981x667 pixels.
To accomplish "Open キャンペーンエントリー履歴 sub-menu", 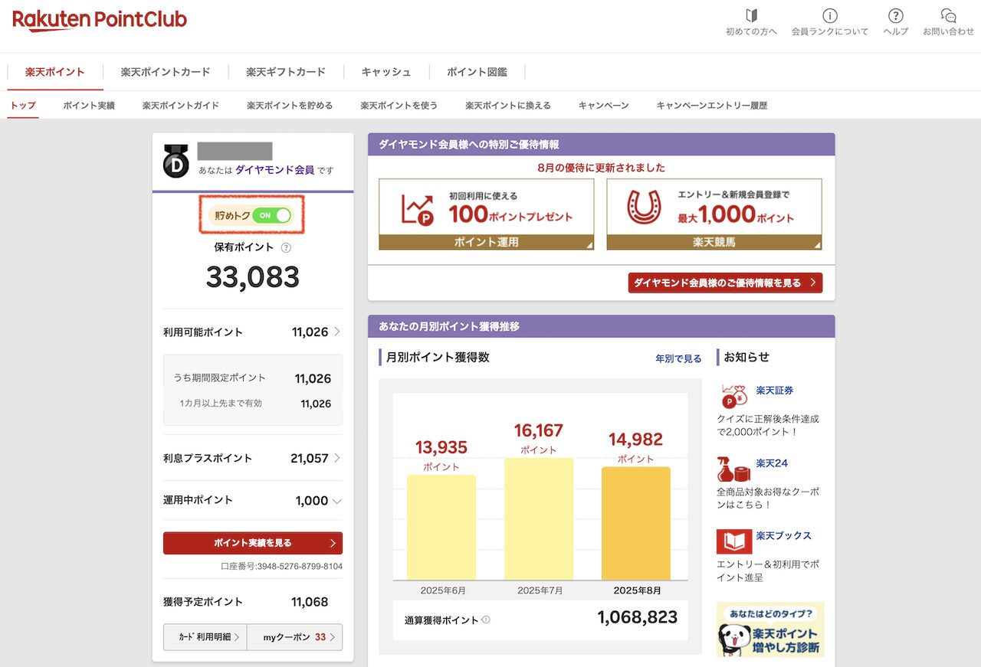I will (x=712, y=106).
